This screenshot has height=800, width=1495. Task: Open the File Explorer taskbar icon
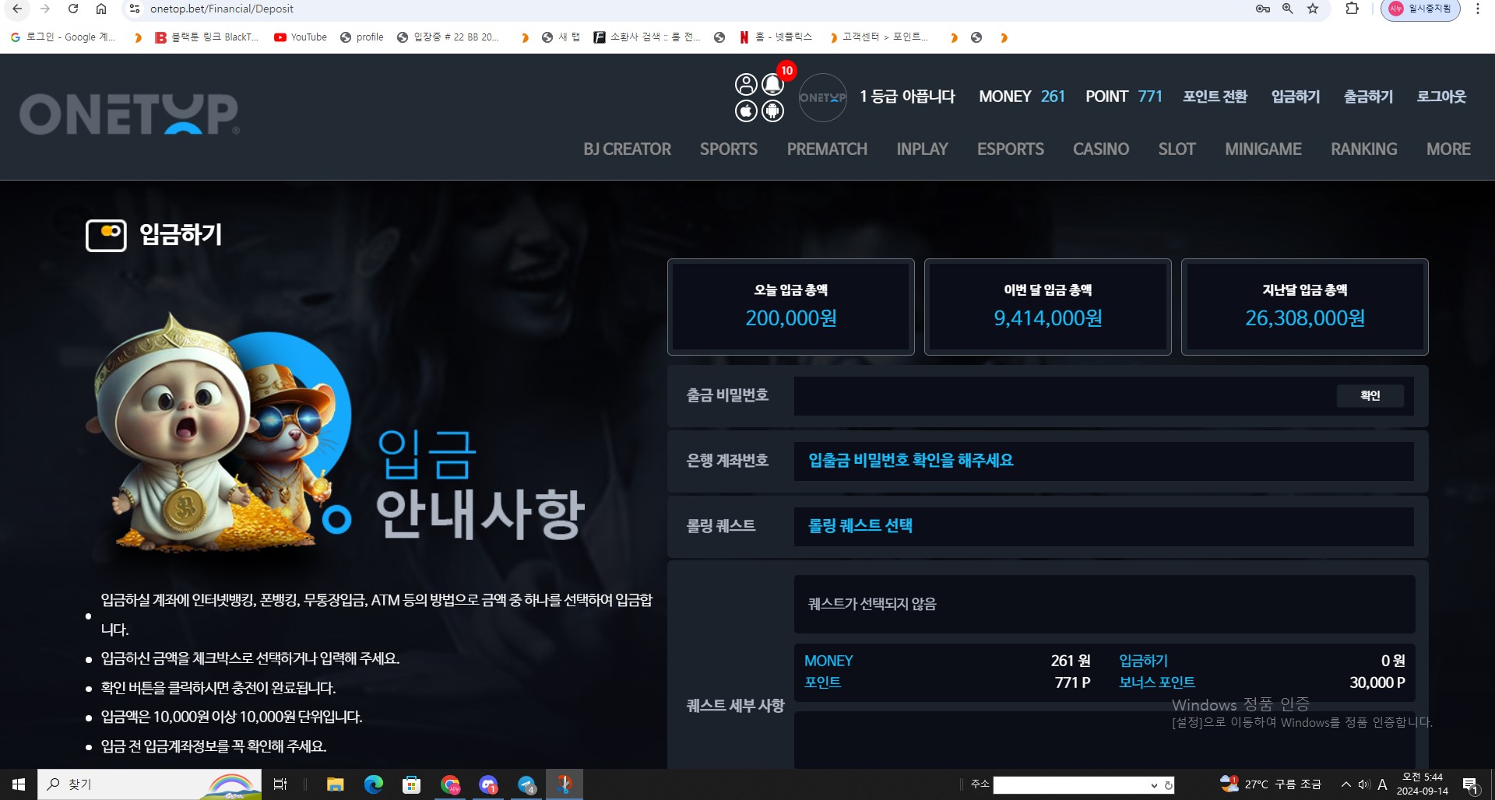click(335, 784)
